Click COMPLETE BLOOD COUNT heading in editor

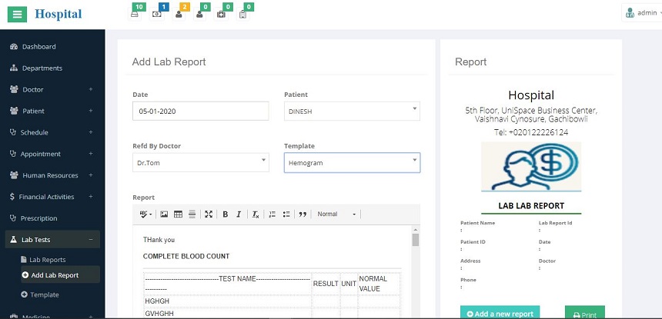click(x=186, y=256)
